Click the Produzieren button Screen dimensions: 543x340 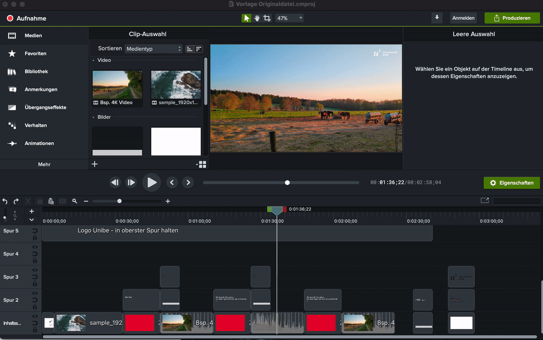click(x=512, y=18)
